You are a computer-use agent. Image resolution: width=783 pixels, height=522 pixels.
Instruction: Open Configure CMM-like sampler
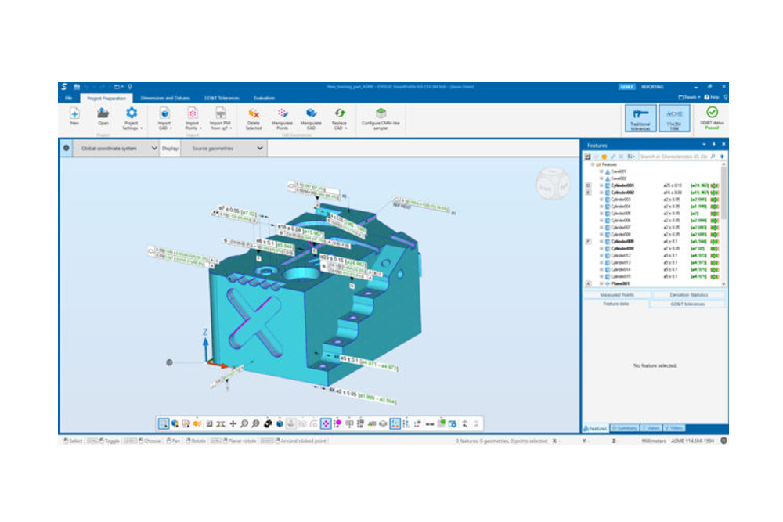pyautogui.click(x=381, y=114)
